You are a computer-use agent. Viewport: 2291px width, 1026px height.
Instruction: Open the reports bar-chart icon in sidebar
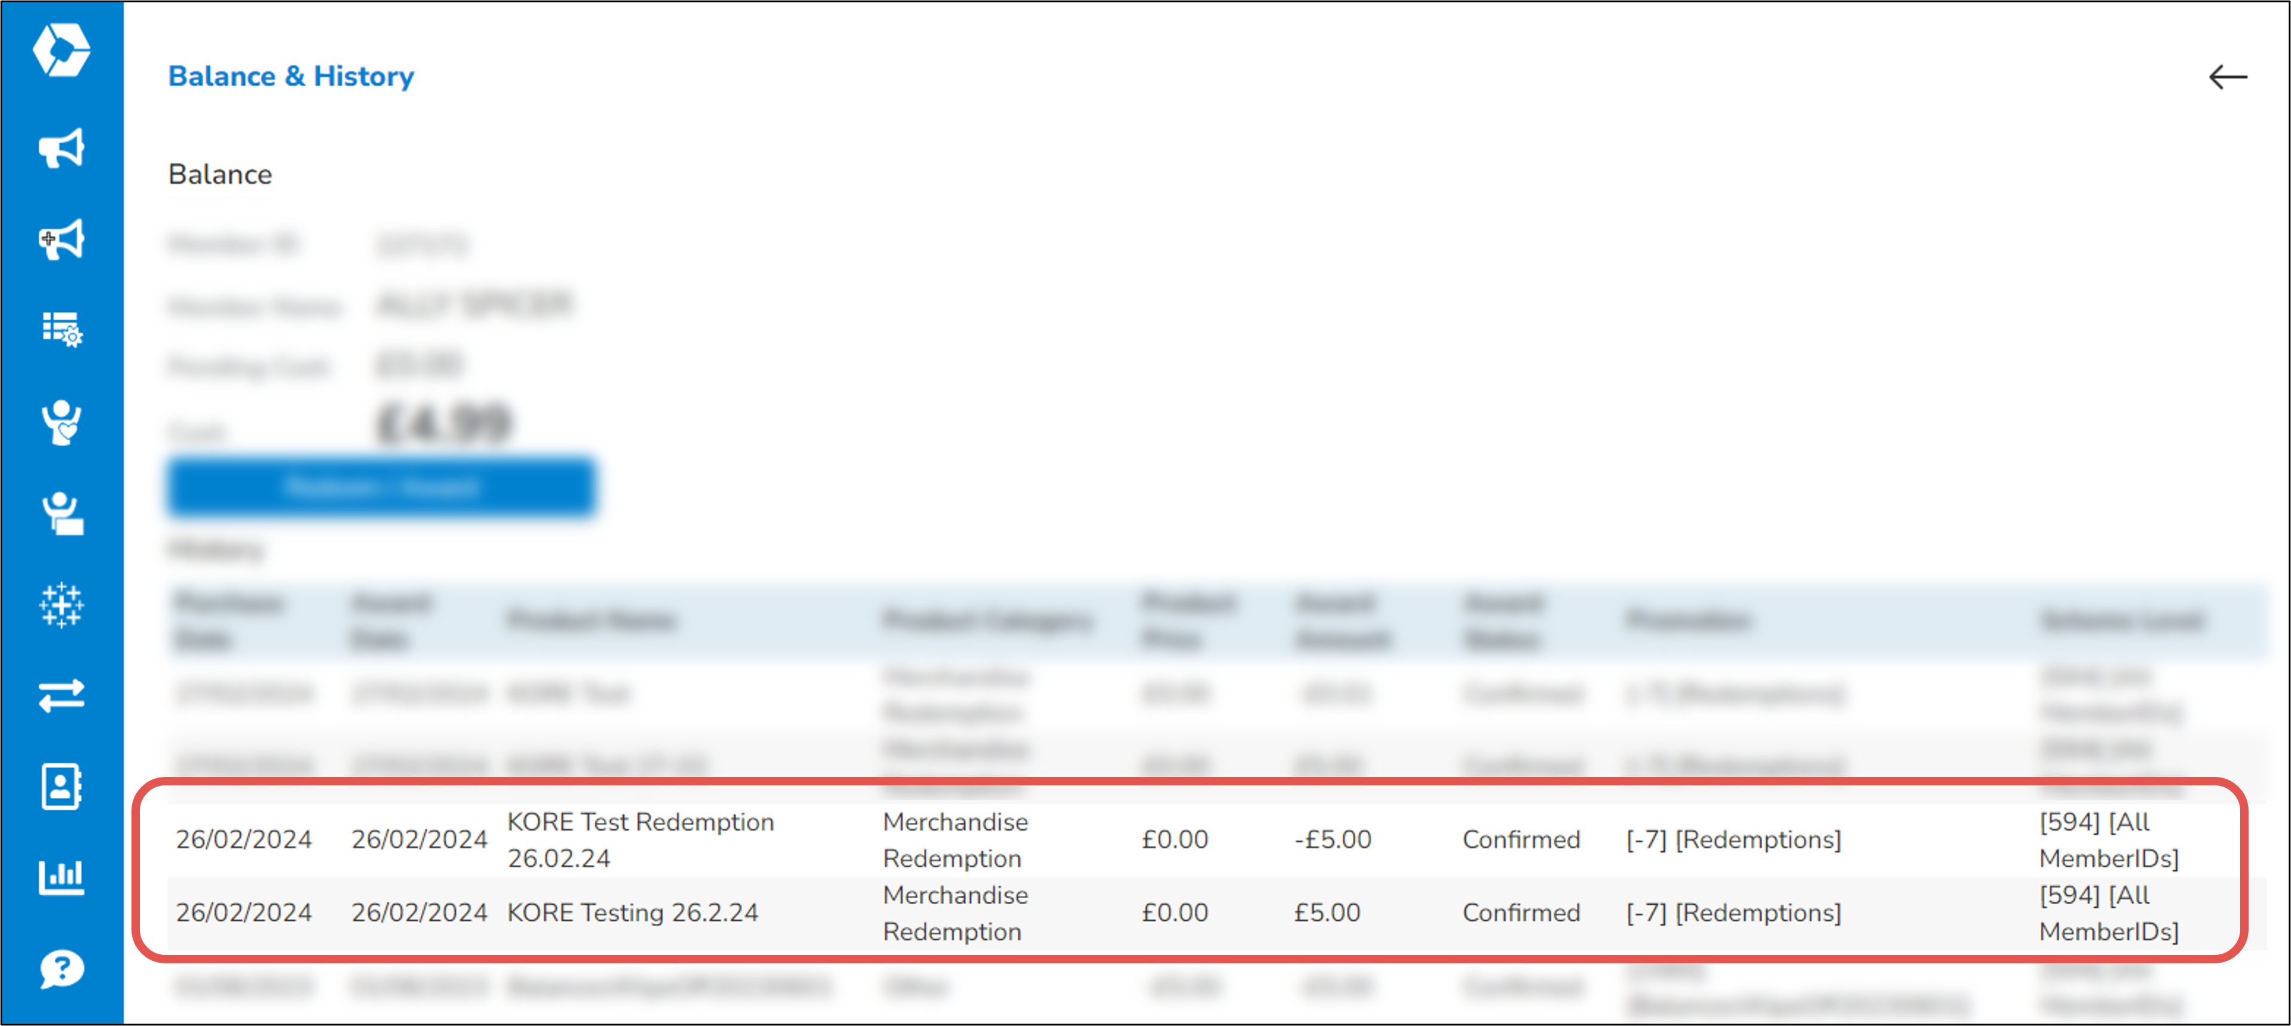pos(62,877)
